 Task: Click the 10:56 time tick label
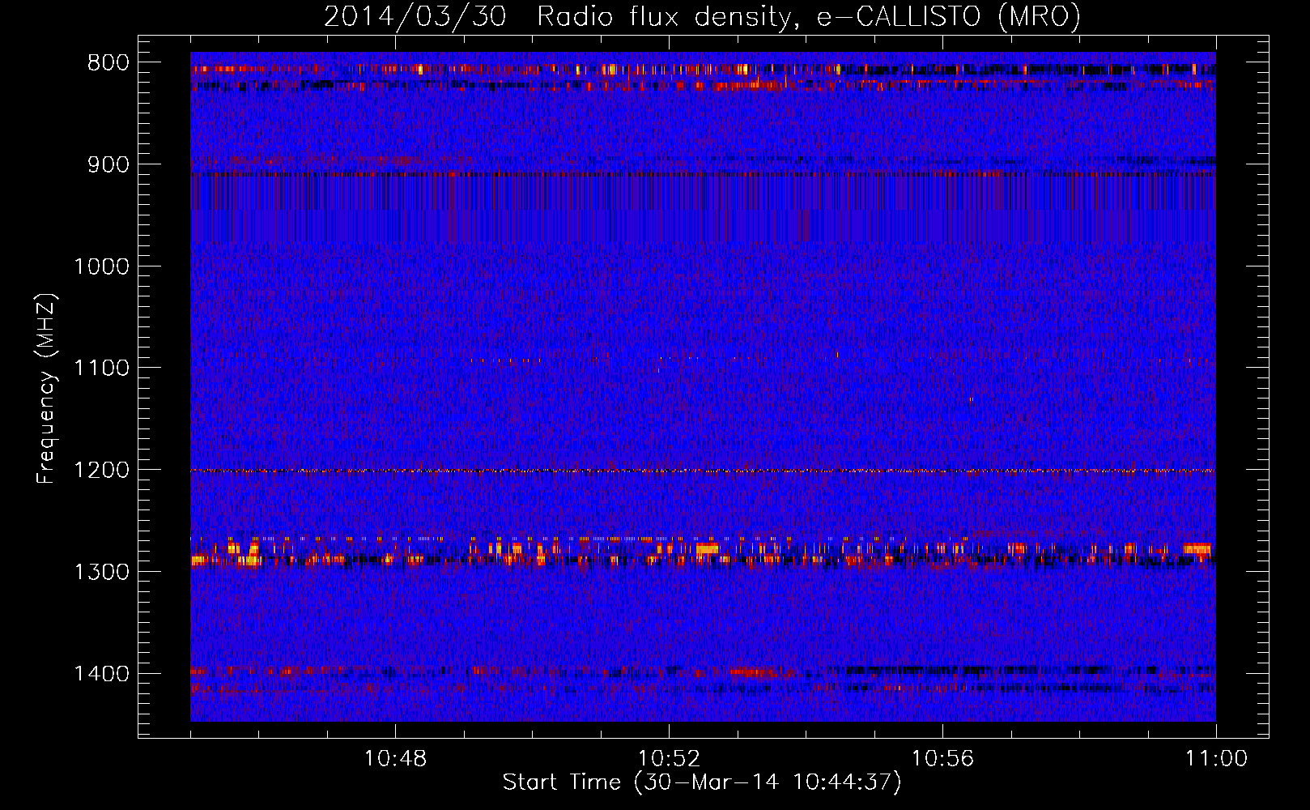pyautogui.click(x=942, y=759)
